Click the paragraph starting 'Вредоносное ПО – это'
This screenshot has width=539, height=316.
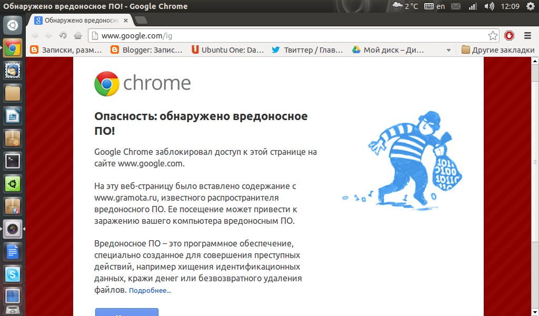pos(198,267)
